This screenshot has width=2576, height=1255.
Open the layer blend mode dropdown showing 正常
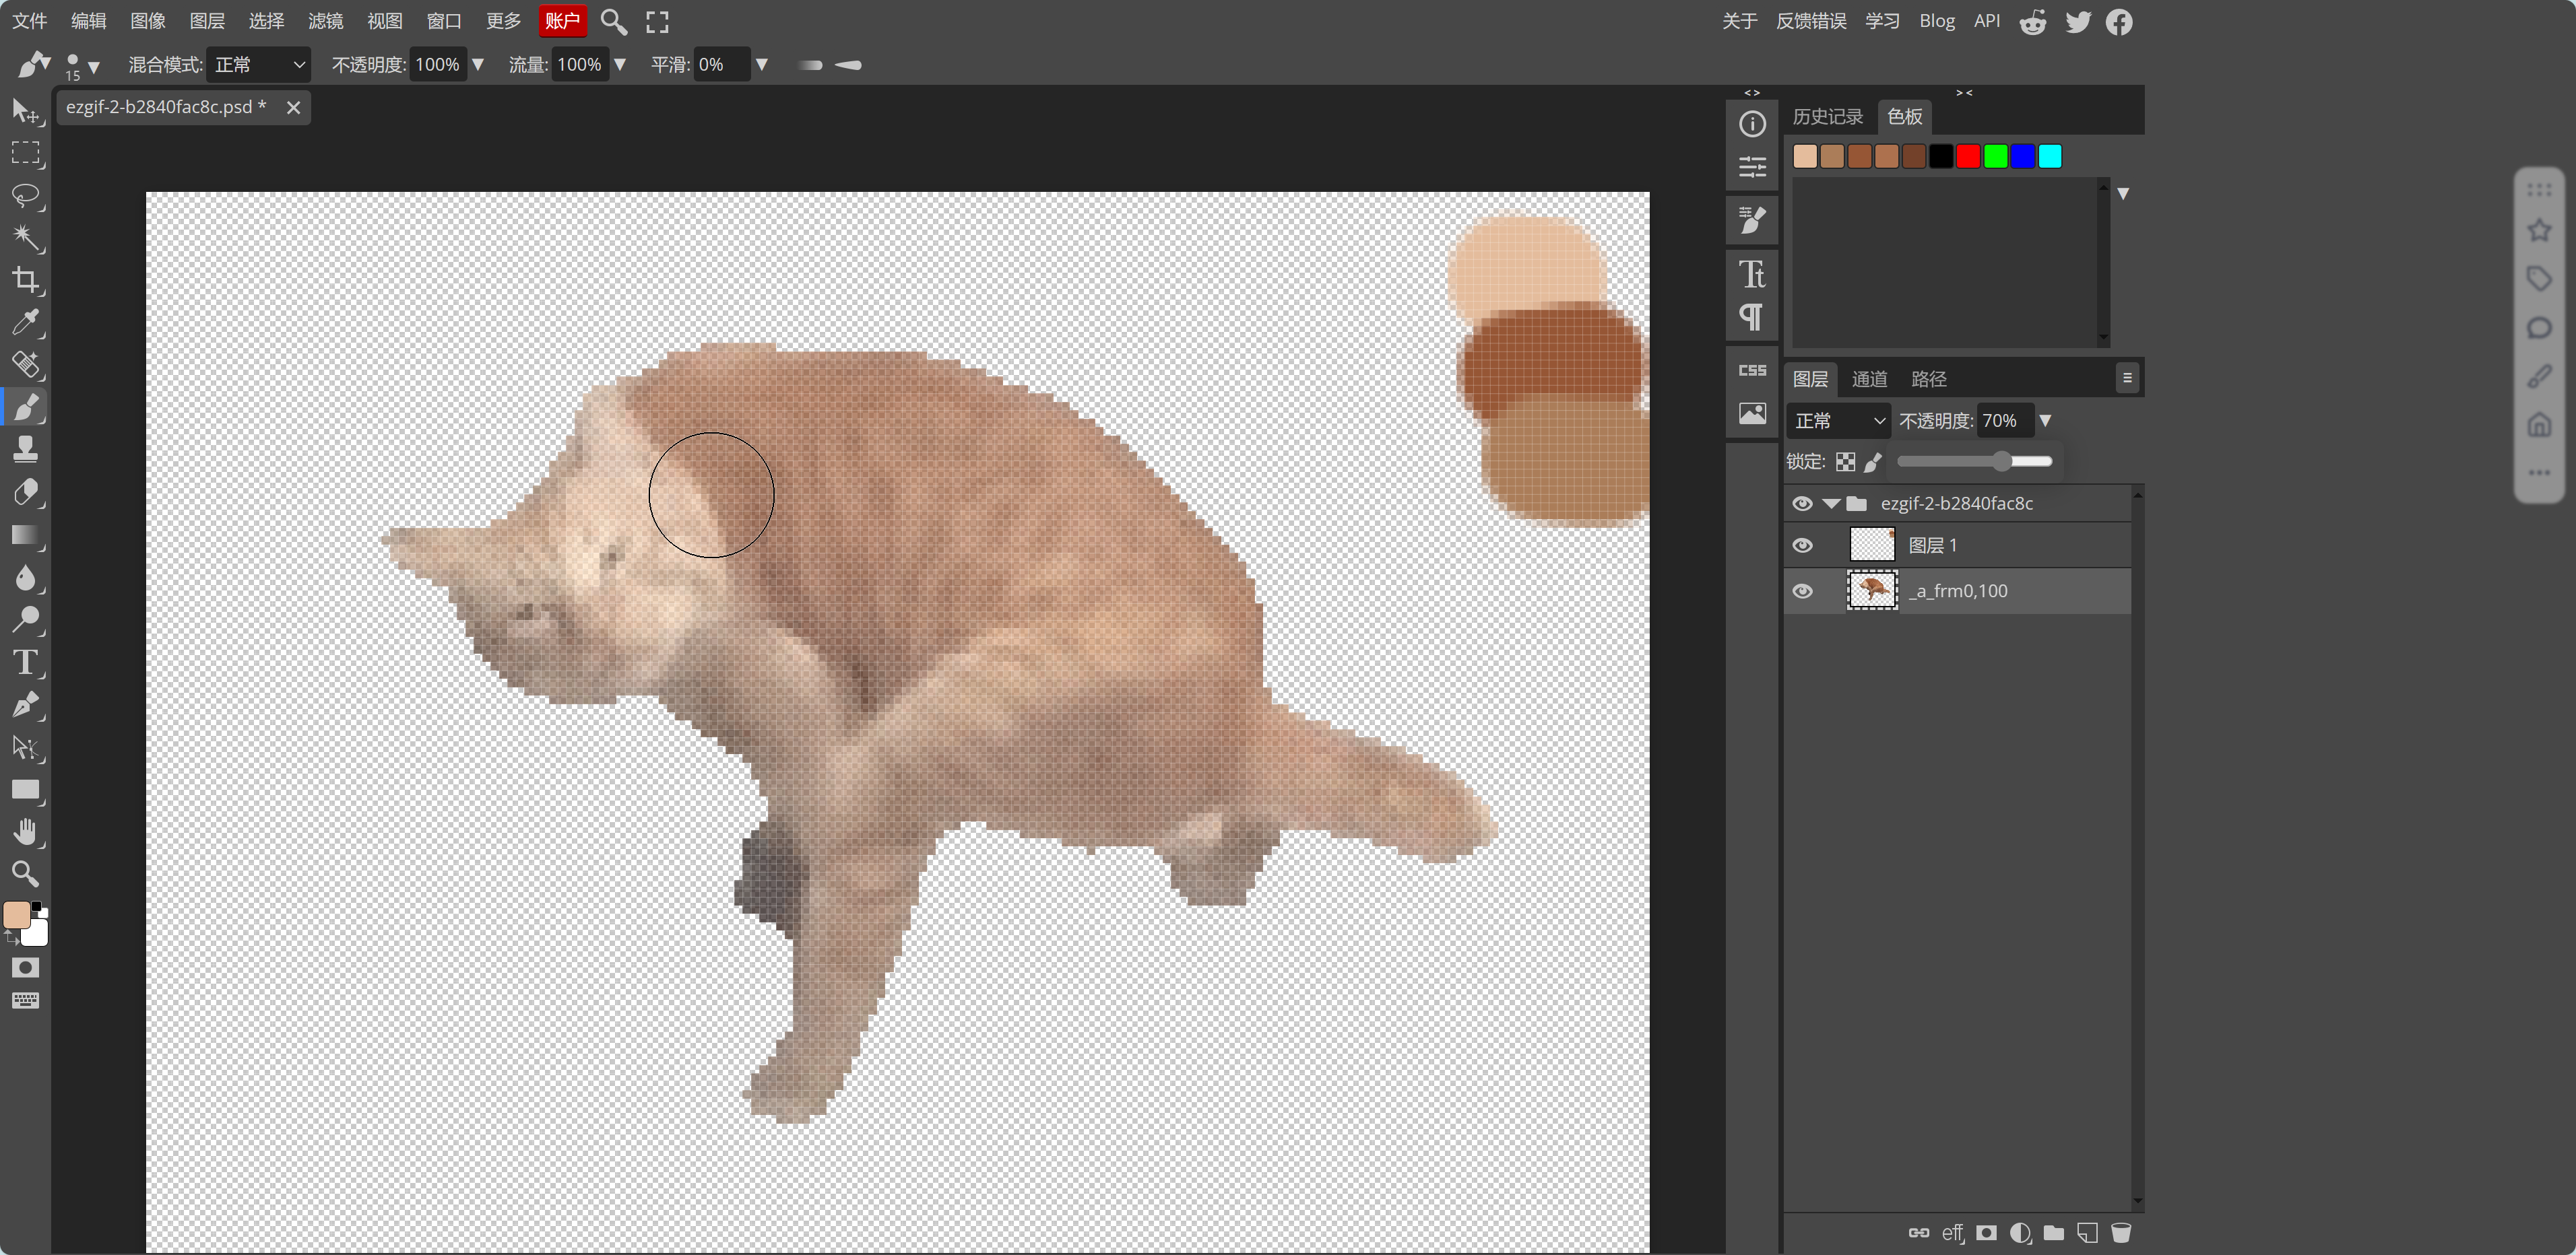click(x=1836, y=419)
